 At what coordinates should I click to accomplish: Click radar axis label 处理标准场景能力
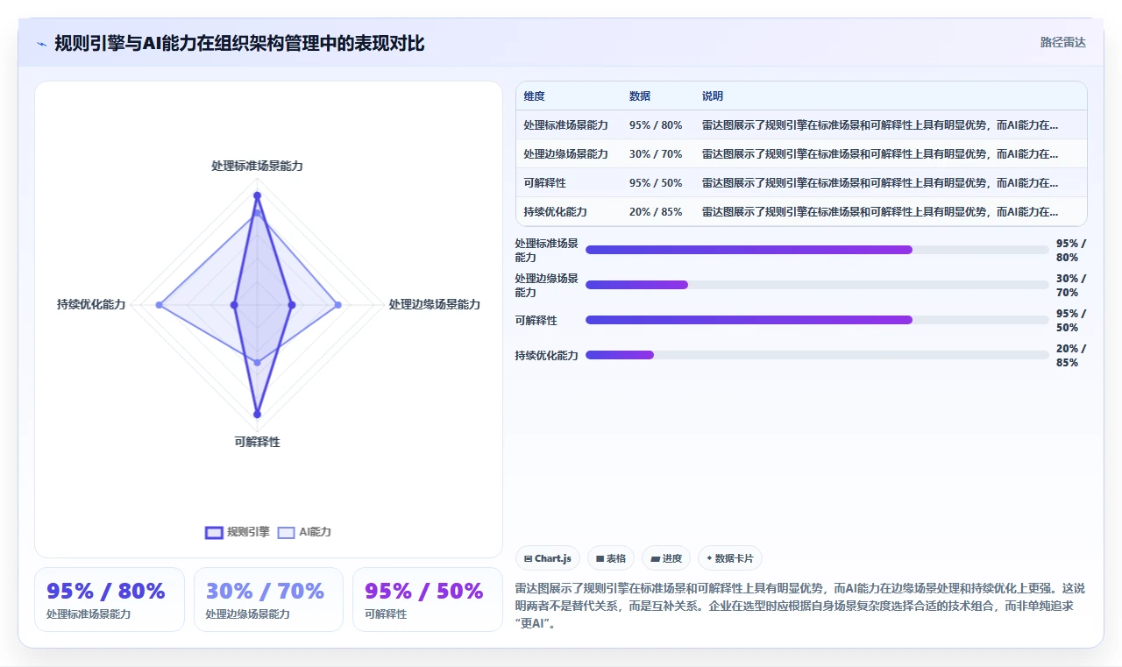tap(257, 166)
